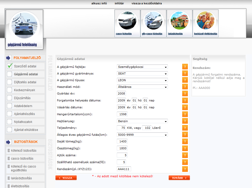252x188 pixels.
Task: Click the Ajánlat elküldése step checkbox
Action: 9,130
